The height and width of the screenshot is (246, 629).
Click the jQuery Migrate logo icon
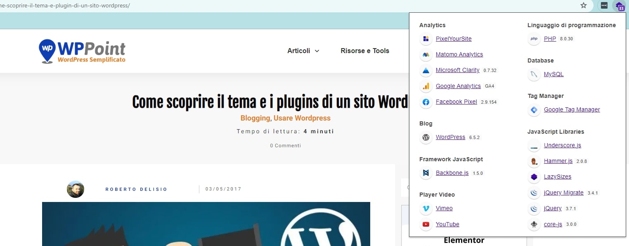pyautogui.click(x=534, y=193)
